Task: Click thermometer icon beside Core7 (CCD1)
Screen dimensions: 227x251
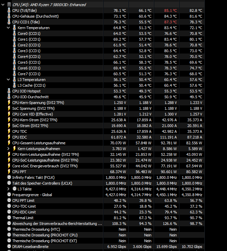Action: (x=15, y=74)
